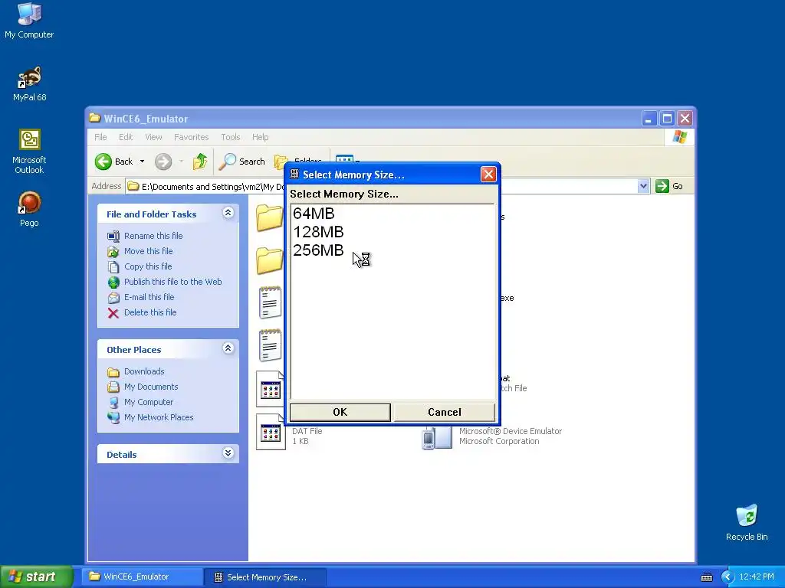The image size is (785, 588).
Task: Open the Tools menu
Action: (x=230, y=137)
